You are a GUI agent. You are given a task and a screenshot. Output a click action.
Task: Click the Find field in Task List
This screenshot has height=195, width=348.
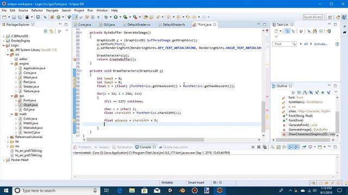(284, 44)
